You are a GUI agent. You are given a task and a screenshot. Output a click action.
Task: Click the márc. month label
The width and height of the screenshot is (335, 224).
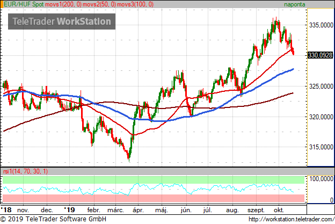pyautogui.click(x=115, y=210)
